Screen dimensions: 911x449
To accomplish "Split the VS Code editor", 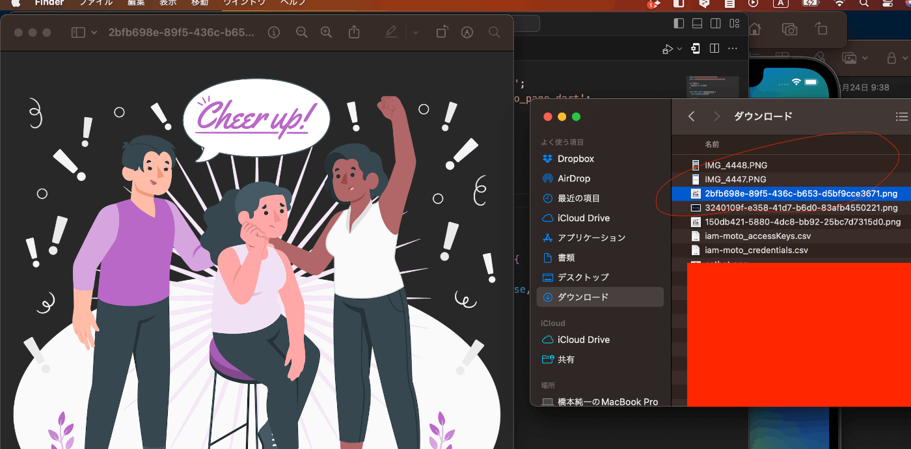I will tap(714, 49).
